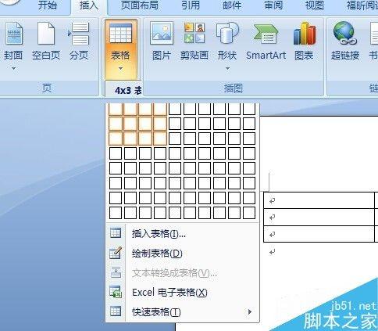Choose Draw Table (绘制表格(D)) menu entry
Screen dimensions: 378x331
point(182,253)
